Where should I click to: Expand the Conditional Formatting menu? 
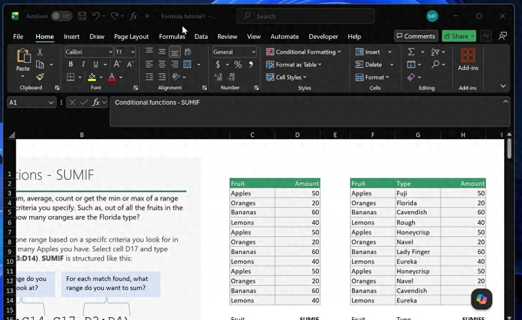pyautogui.click(x=304, y=52)
